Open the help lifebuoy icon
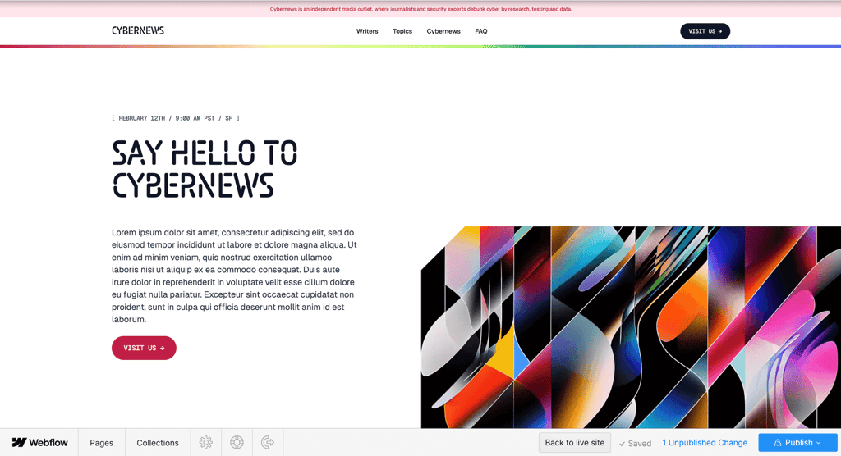The image size is (841, 456). pyautogui.click(x=237, y=442)
